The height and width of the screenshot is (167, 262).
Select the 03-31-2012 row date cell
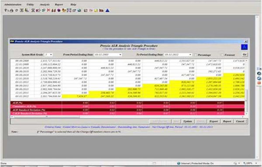point(22,96)
